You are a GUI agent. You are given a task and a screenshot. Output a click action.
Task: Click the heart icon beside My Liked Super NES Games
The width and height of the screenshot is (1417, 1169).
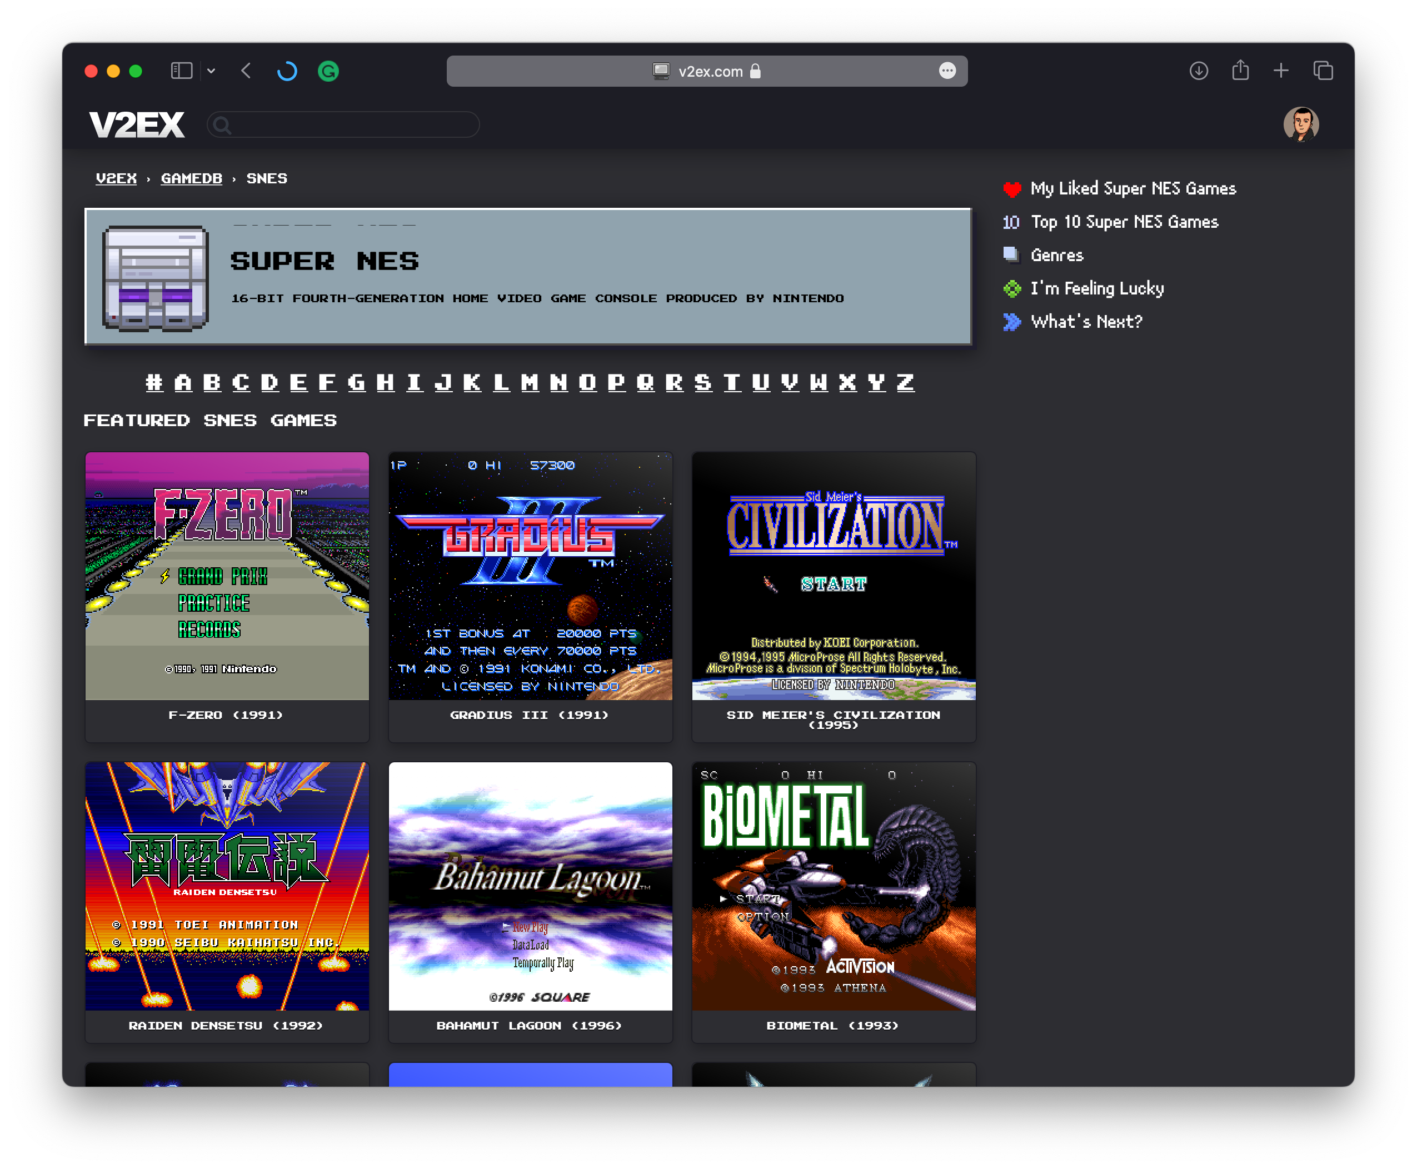pyautogui.click(x=1012, y=189)
